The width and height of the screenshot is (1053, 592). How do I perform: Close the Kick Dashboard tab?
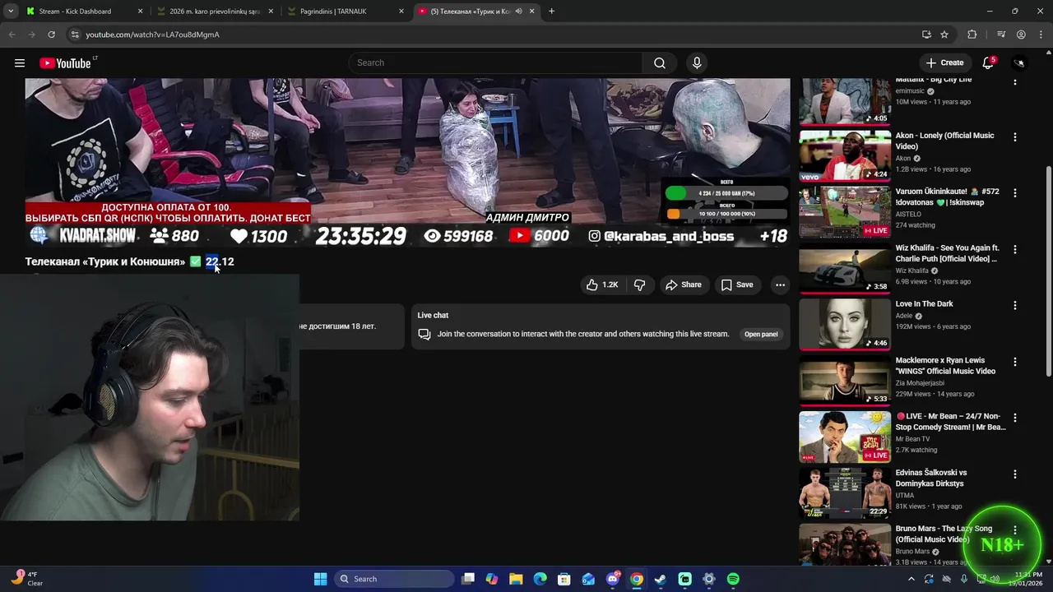click(x=140, y=12)
